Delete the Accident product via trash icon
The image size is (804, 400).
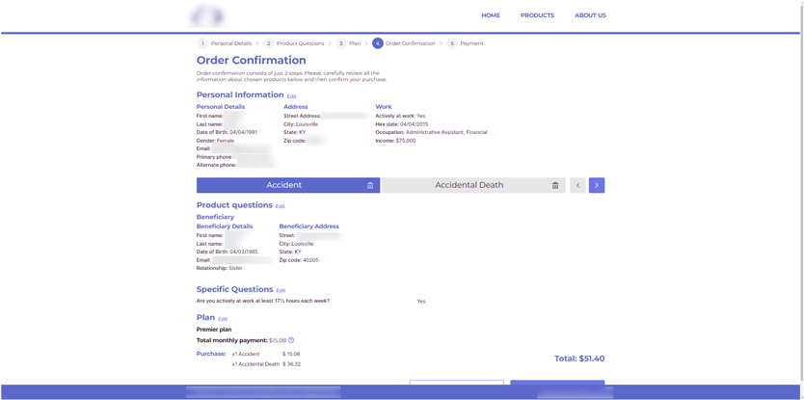click(370, 185)
